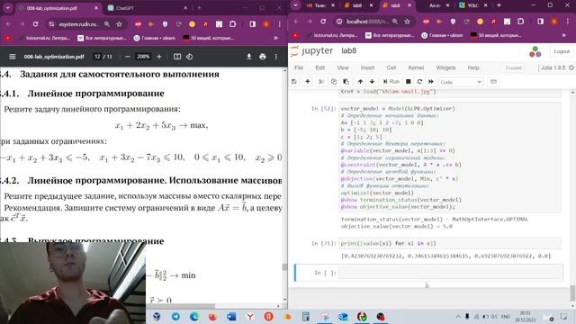Open PDF viewer more actions menu
The height and width of the screenshot is (324, 576).
[x=276, y=57]
